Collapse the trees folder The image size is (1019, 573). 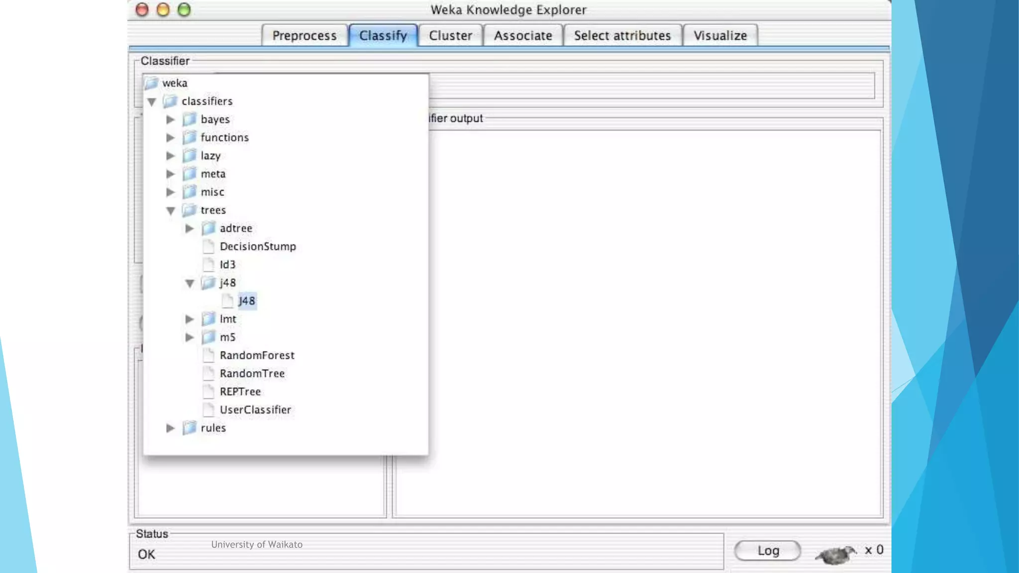click(x=171, y=211)
